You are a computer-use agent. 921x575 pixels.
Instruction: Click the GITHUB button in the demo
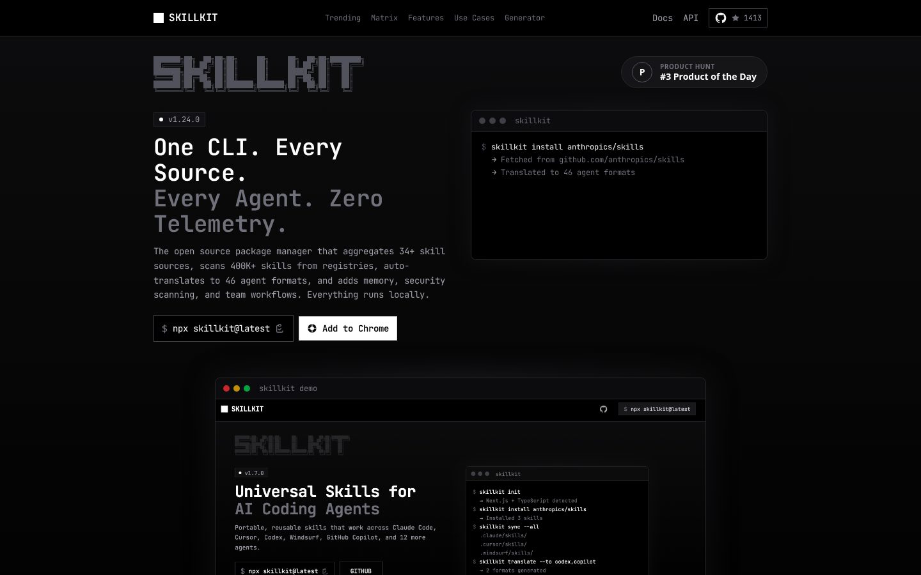coord(361,569)
